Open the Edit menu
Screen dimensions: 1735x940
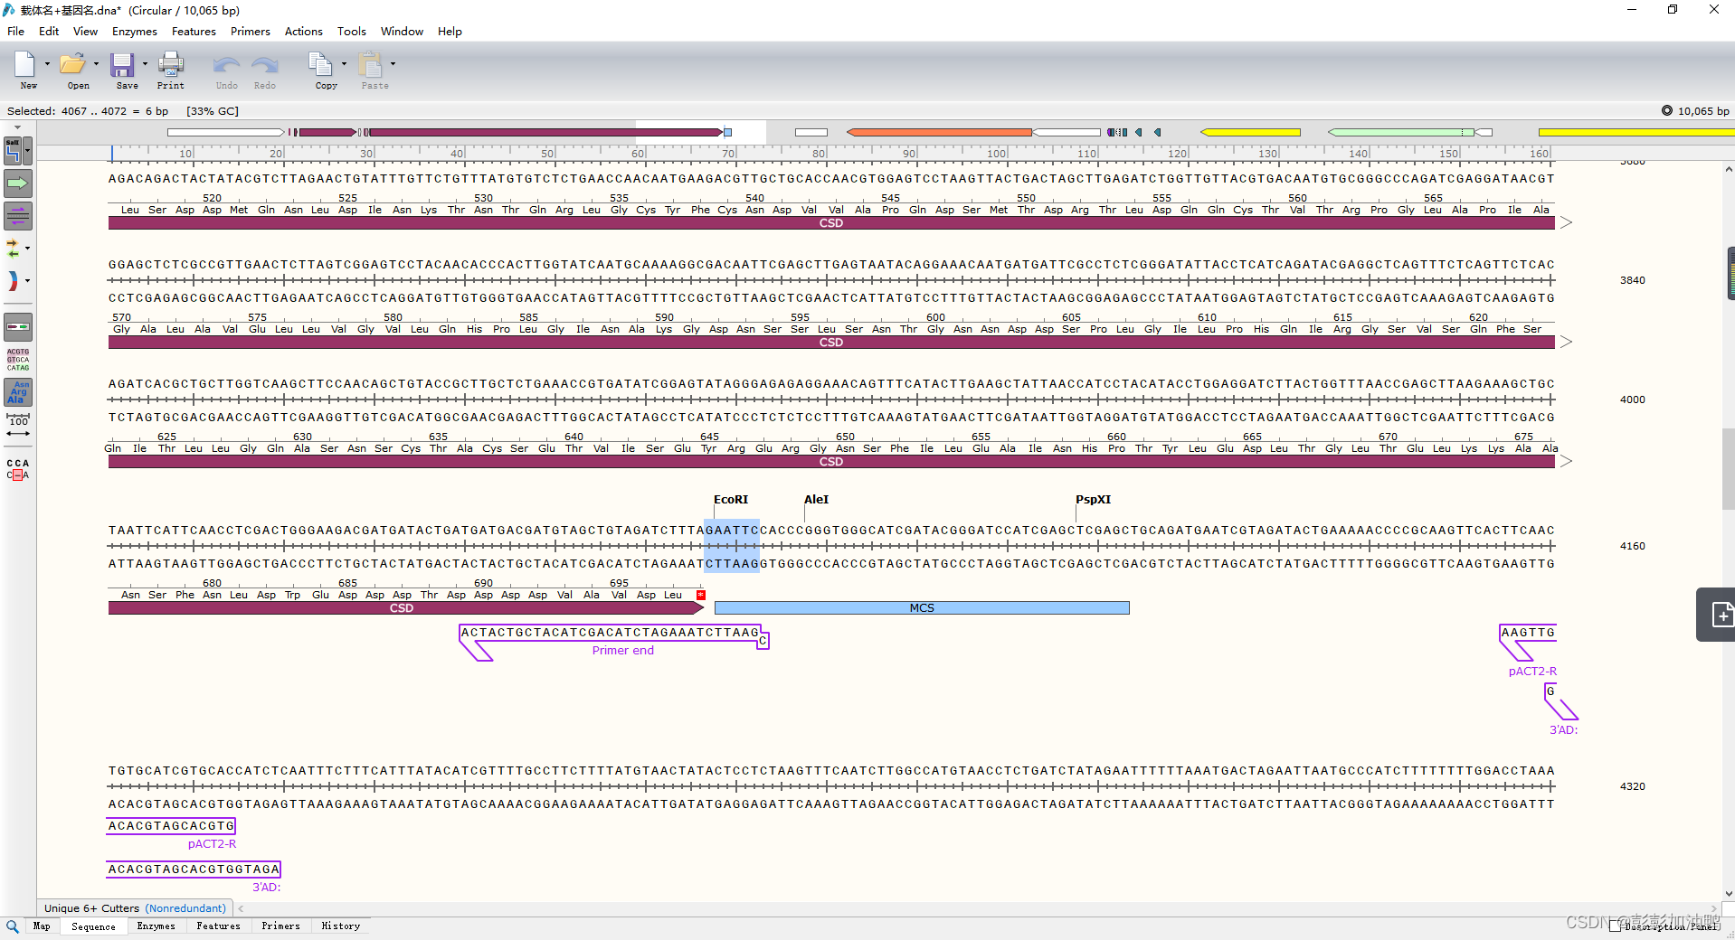[x=49, y=31]
